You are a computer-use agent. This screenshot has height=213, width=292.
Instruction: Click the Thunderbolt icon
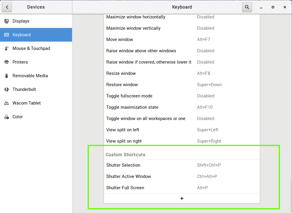pyautogui.click(x=7, y=89)
